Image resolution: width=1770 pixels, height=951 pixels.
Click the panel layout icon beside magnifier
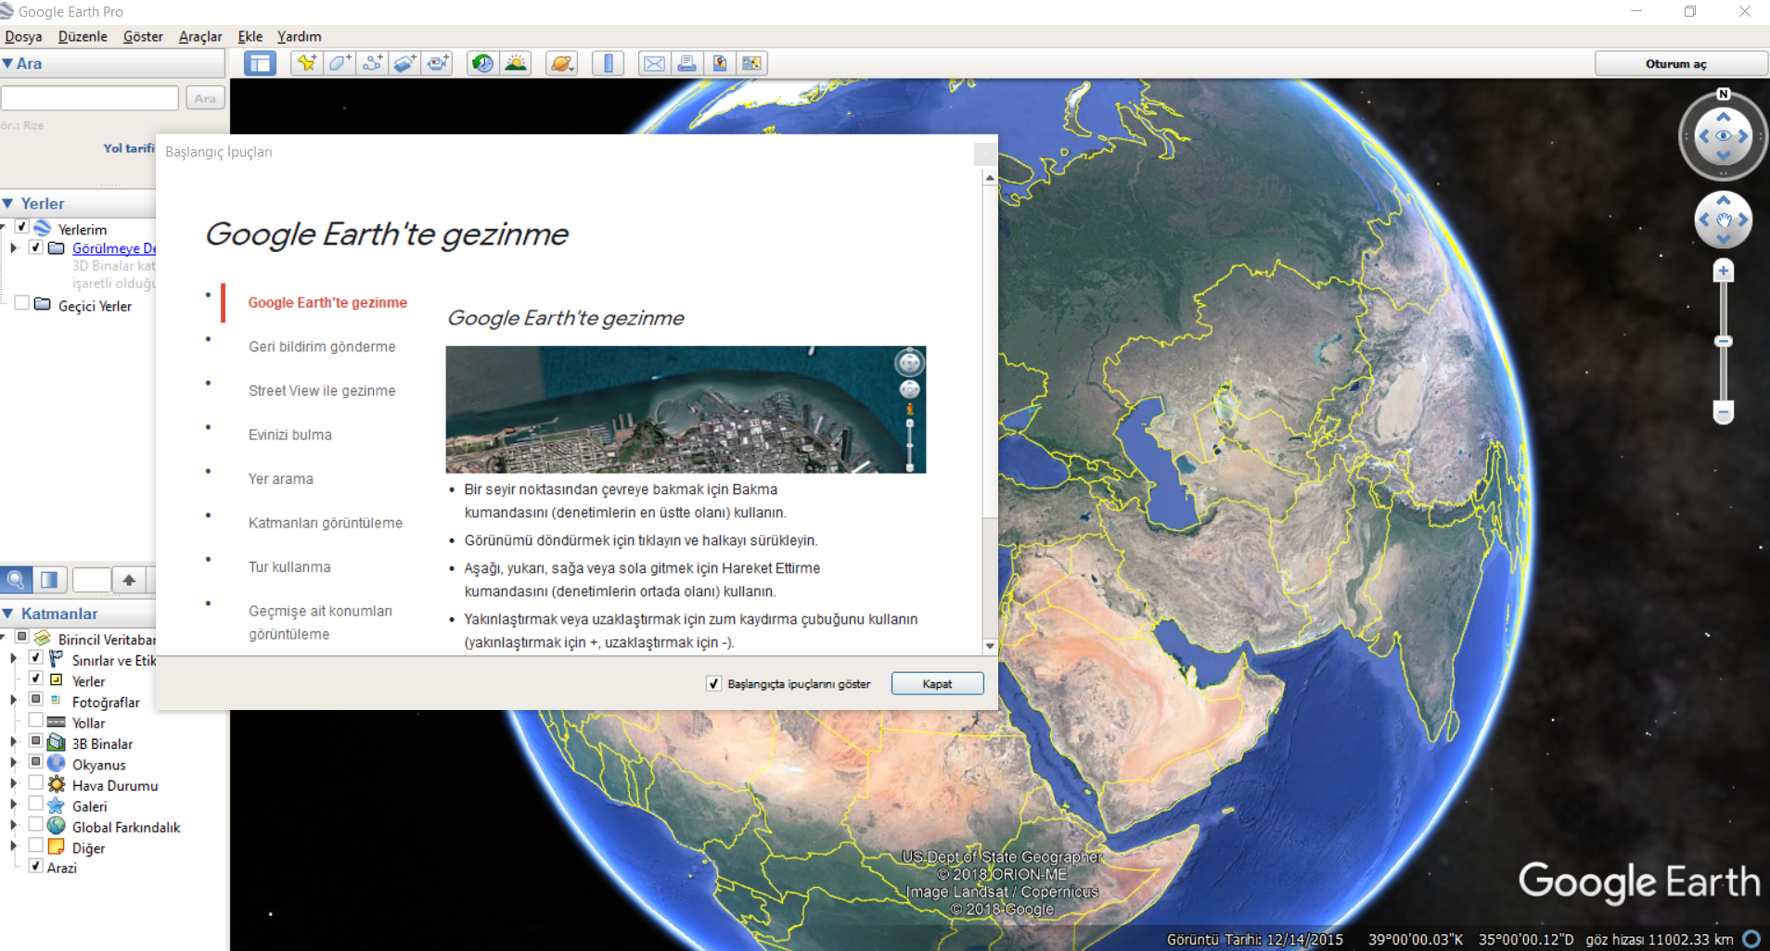click(x=49, y=580)
